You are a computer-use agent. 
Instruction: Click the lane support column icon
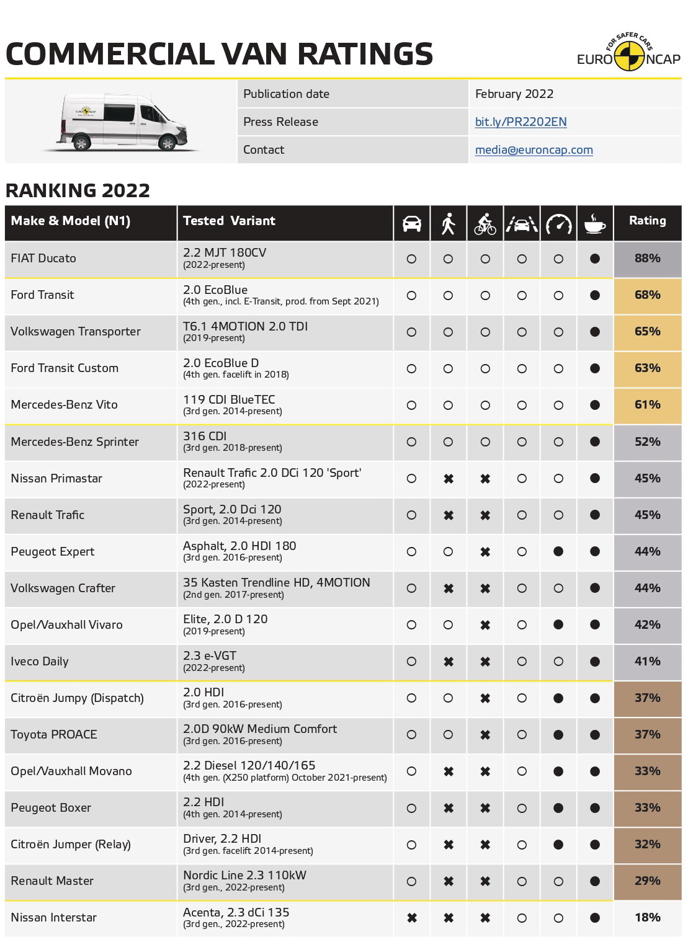[x=522, y=224]
